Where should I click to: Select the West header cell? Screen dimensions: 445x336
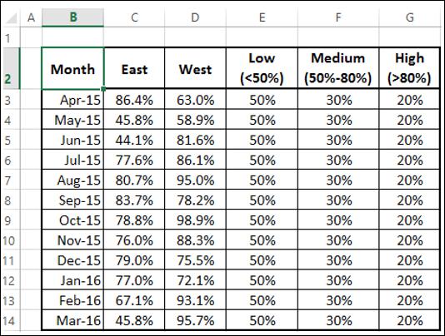(x=195, y=69)
